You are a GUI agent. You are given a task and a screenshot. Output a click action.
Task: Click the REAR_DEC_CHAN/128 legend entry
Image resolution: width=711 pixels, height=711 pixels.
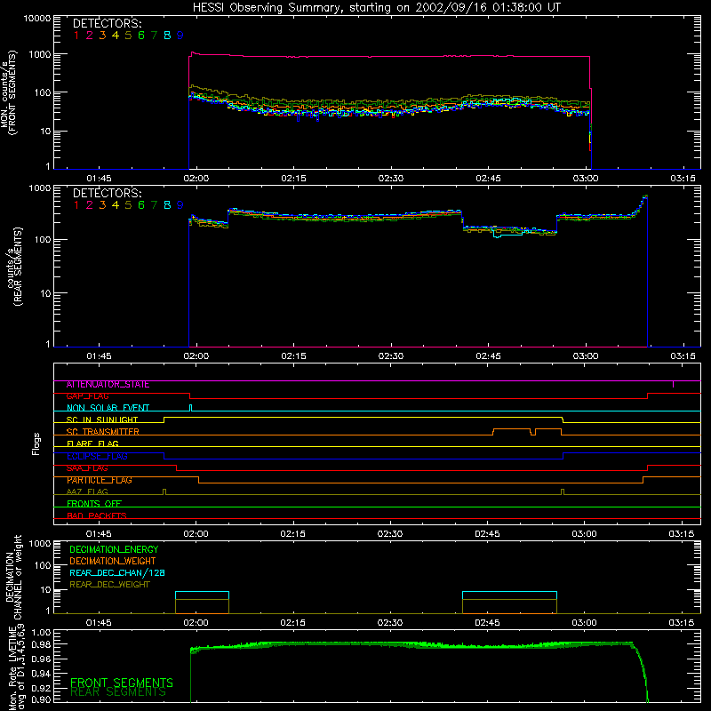[x=117, y=572]
